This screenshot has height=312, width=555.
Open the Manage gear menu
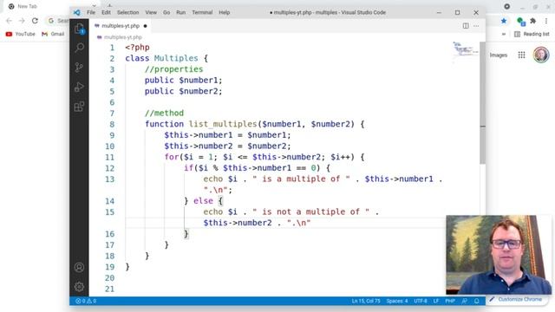click(x=79, y=287)
